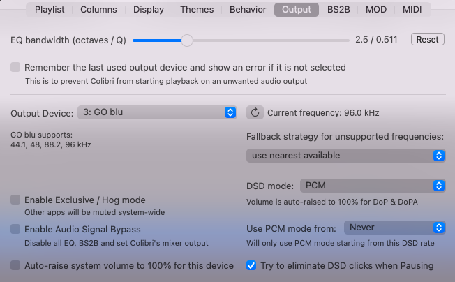Switch to the Themes tab

(x=197, y=10)
